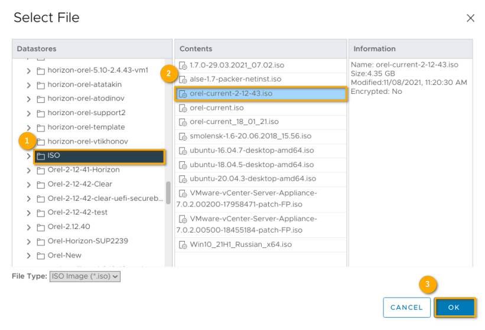485x330 pixels.
Task: Click disc icon beside alse-1.7-packer-netinst.iso
Action: click(x=184, y=79)
